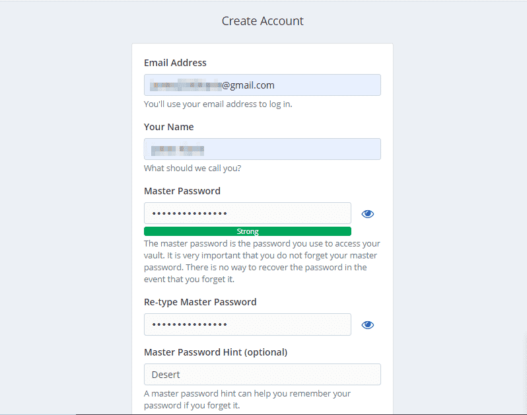Click the "You'll use your email address" helper text
527x415 pixels.
pos(218,104)
